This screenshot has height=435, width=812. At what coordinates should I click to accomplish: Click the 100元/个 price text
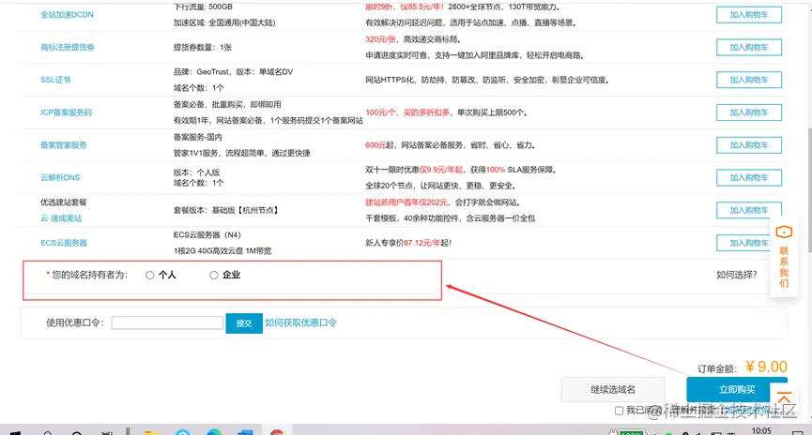pos(380,112)
